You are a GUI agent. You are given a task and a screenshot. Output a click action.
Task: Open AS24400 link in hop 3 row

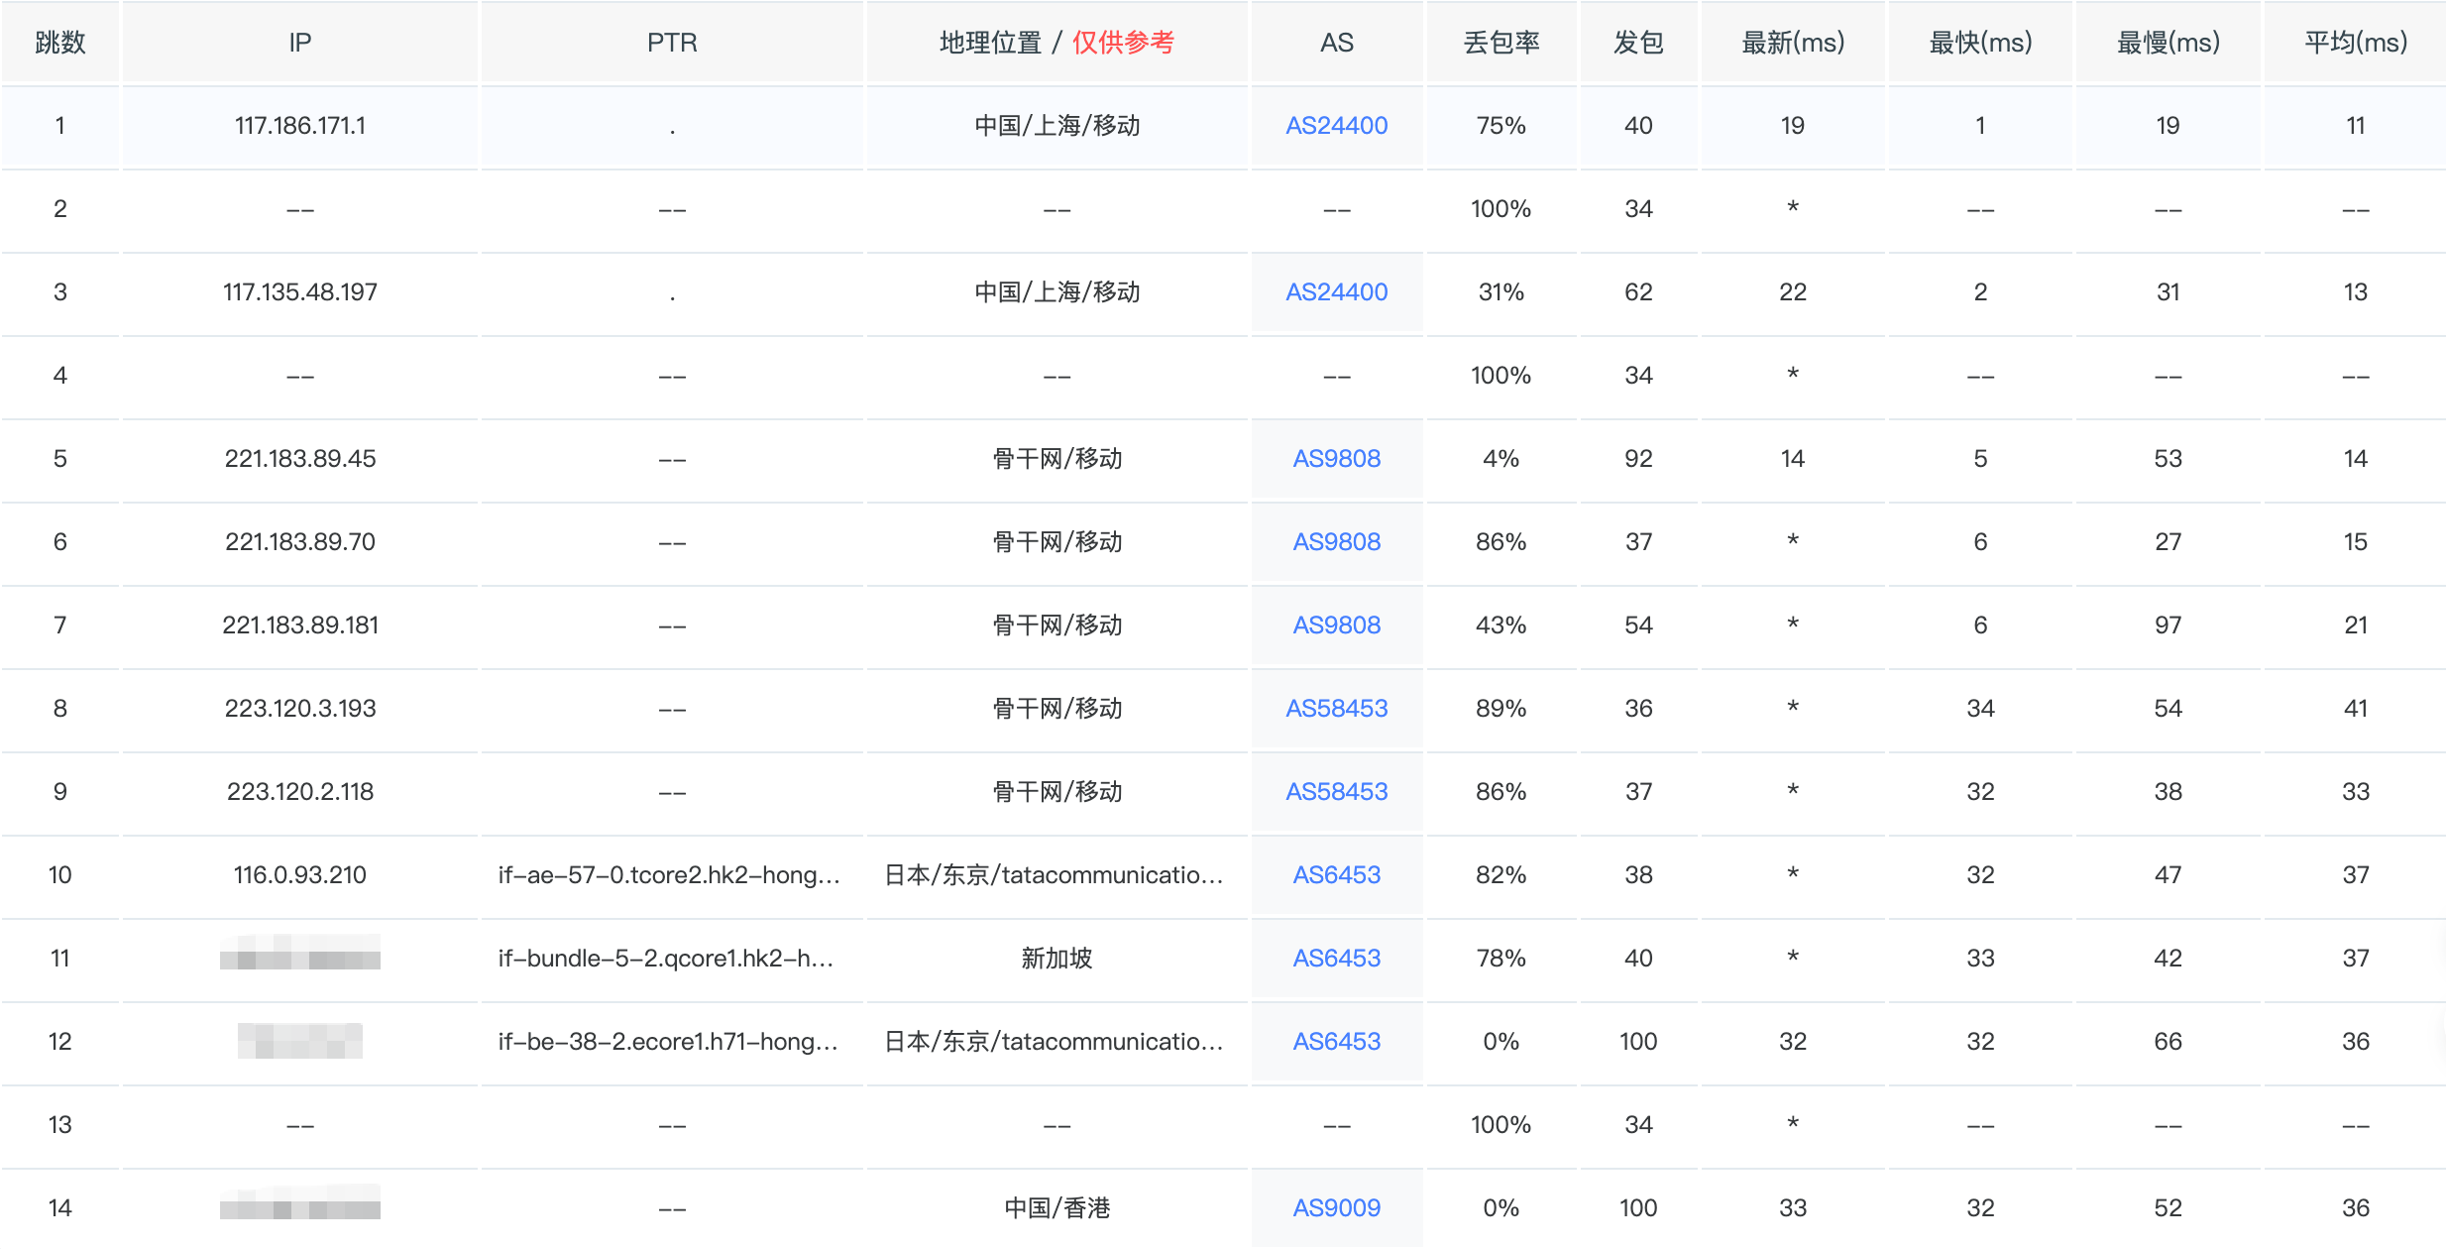coord(1336,292)
